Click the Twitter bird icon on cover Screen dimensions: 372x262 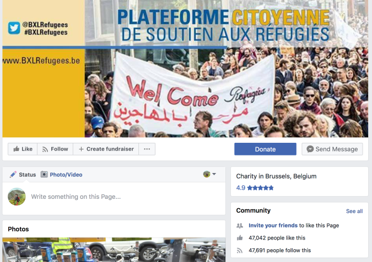click(14, 27)
